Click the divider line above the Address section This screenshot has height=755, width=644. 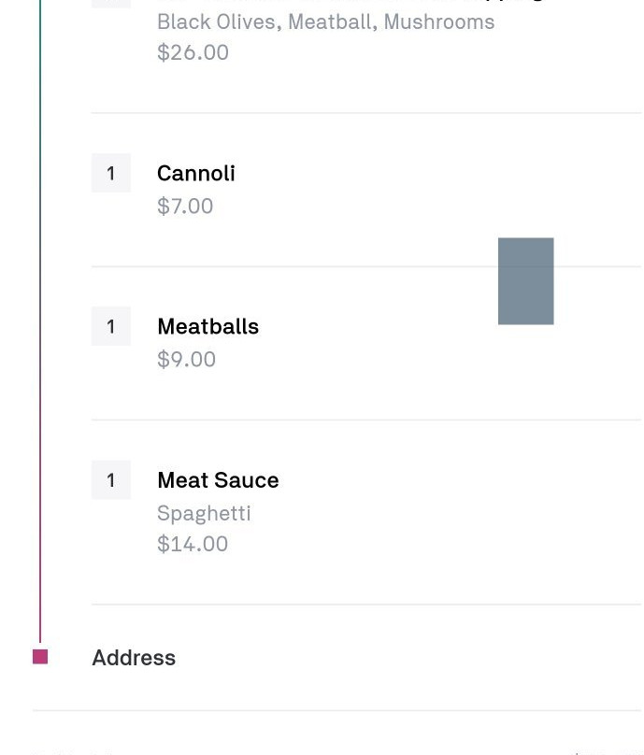tap(366, 604)
